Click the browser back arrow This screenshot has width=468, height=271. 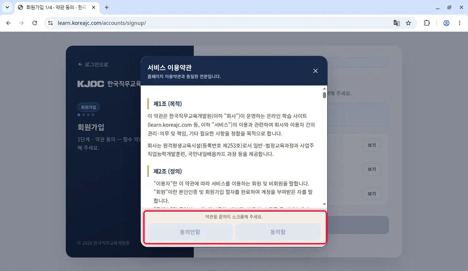(8, 23)
